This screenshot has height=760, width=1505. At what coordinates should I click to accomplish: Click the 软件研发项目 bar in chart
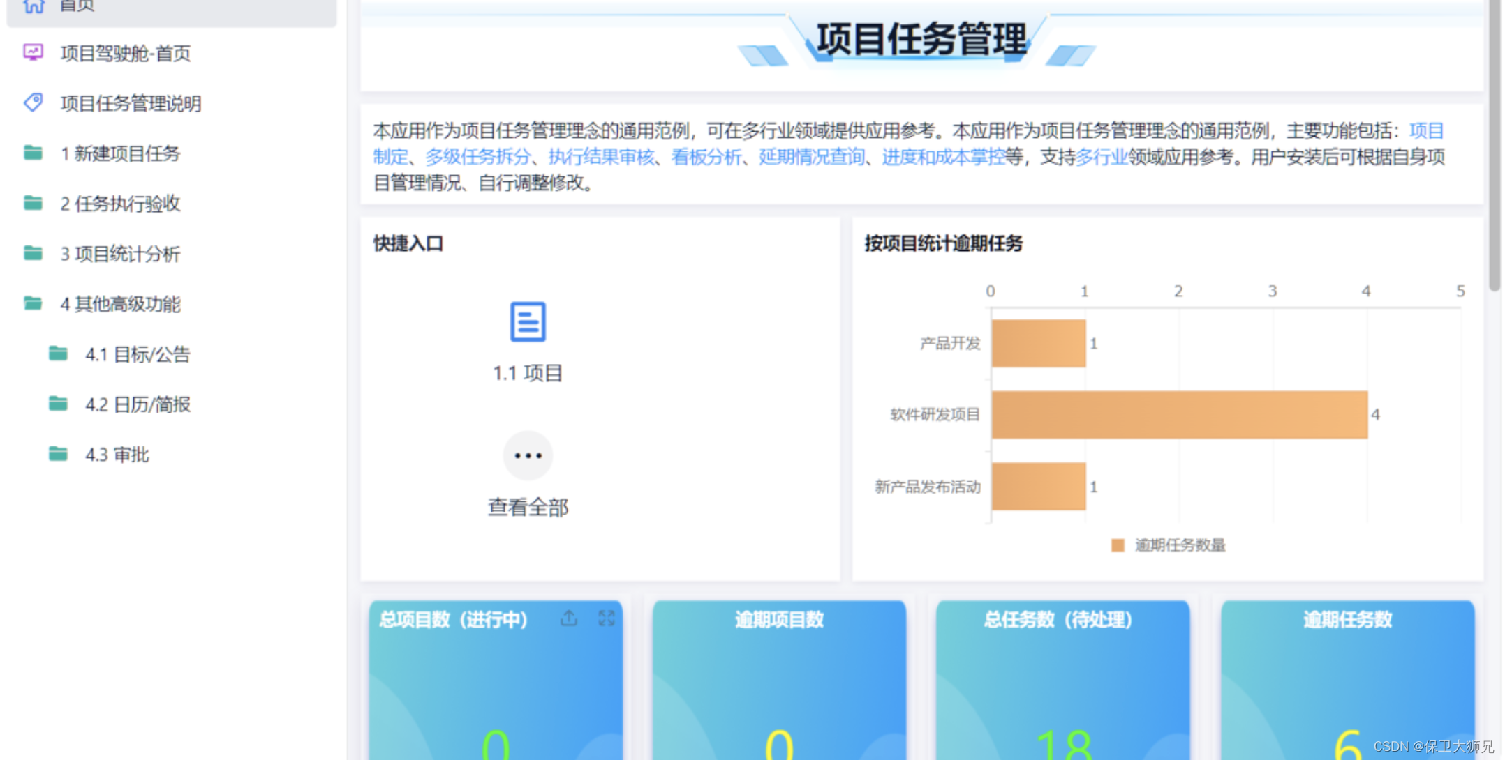(x=1178, y=415)
